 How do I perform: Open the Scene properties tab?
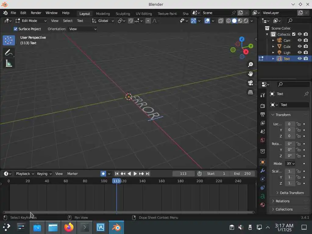[x=263, y=132]
